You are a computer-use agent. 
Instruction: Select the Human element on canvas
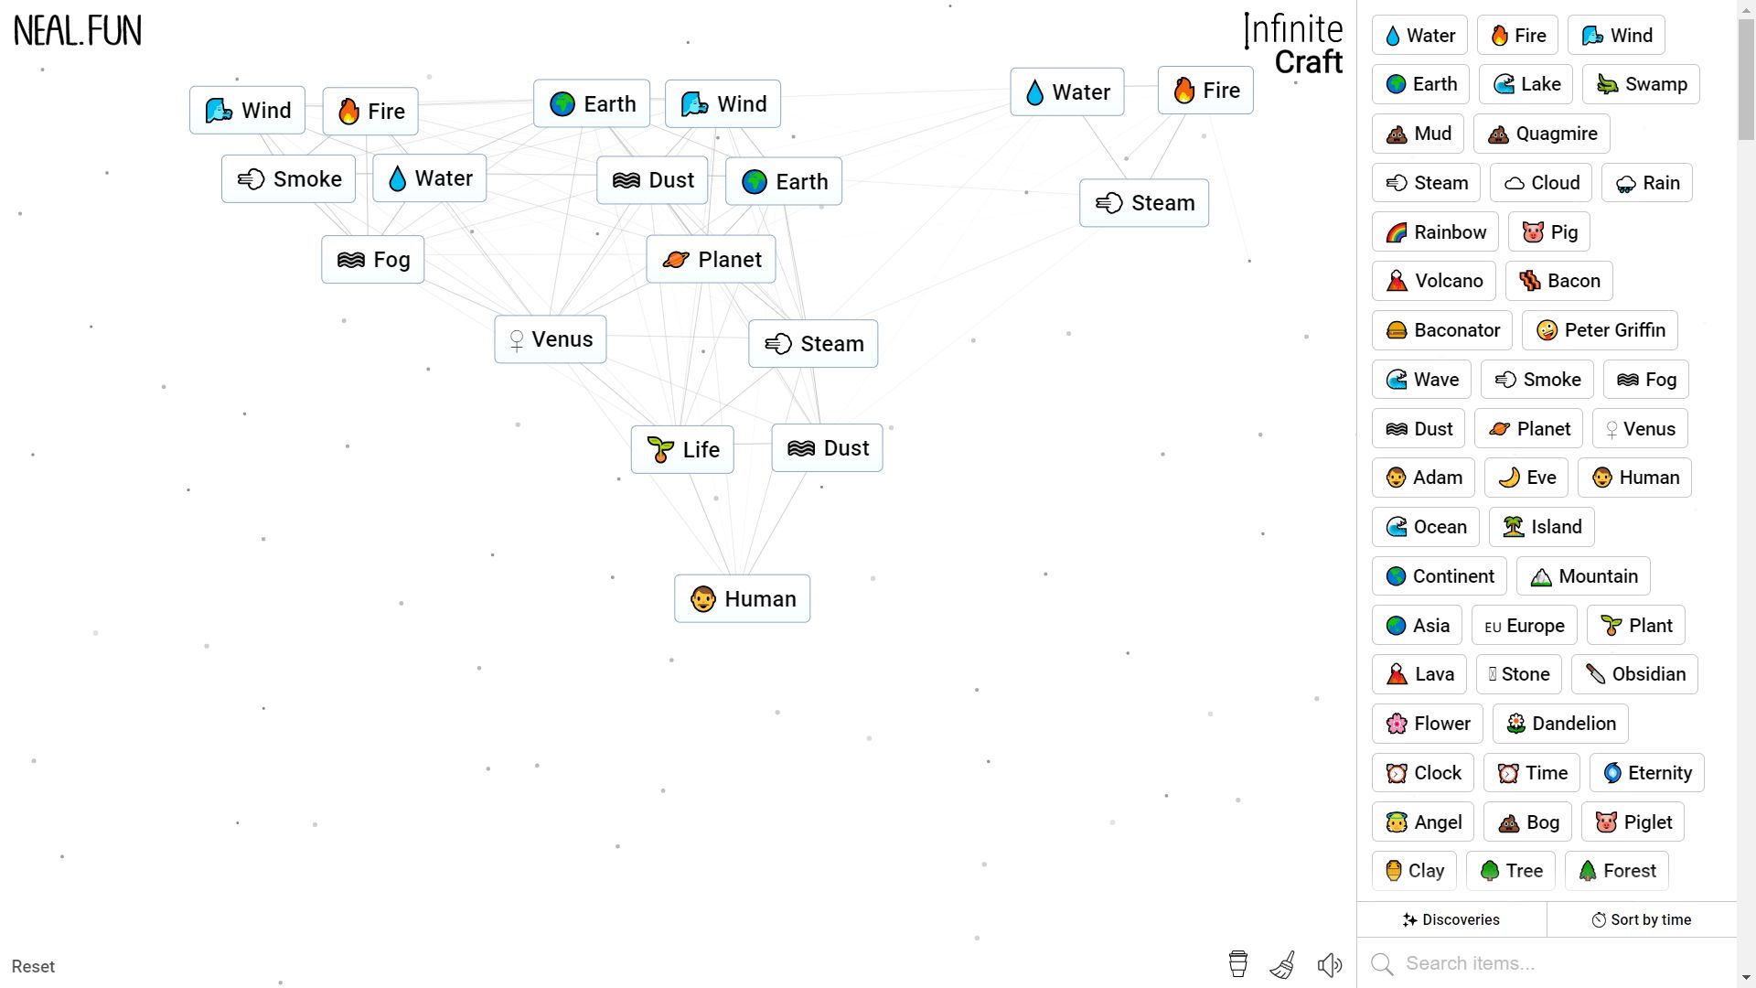pyautogui.click(x=742, y=598)
